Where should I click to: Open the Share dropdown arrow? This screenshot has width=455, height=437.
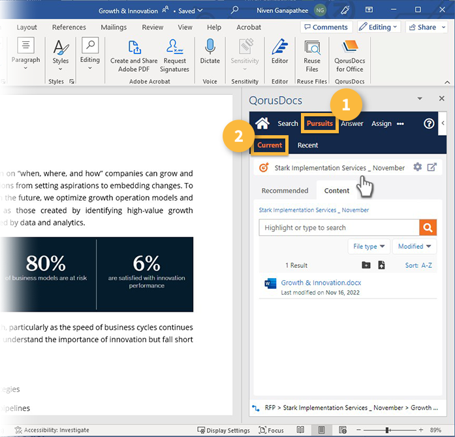click(443, 27)
